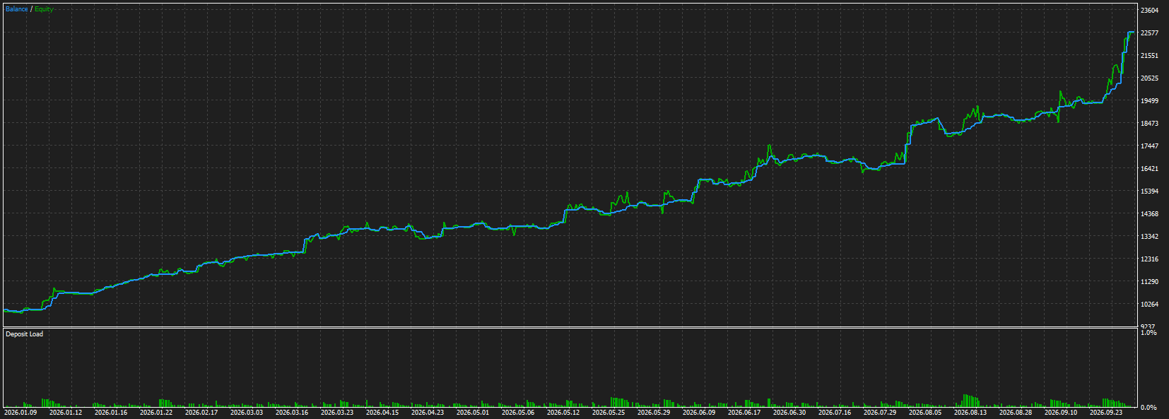
Task: Select the 2026.07.29 date label
Action: point(880,413)
